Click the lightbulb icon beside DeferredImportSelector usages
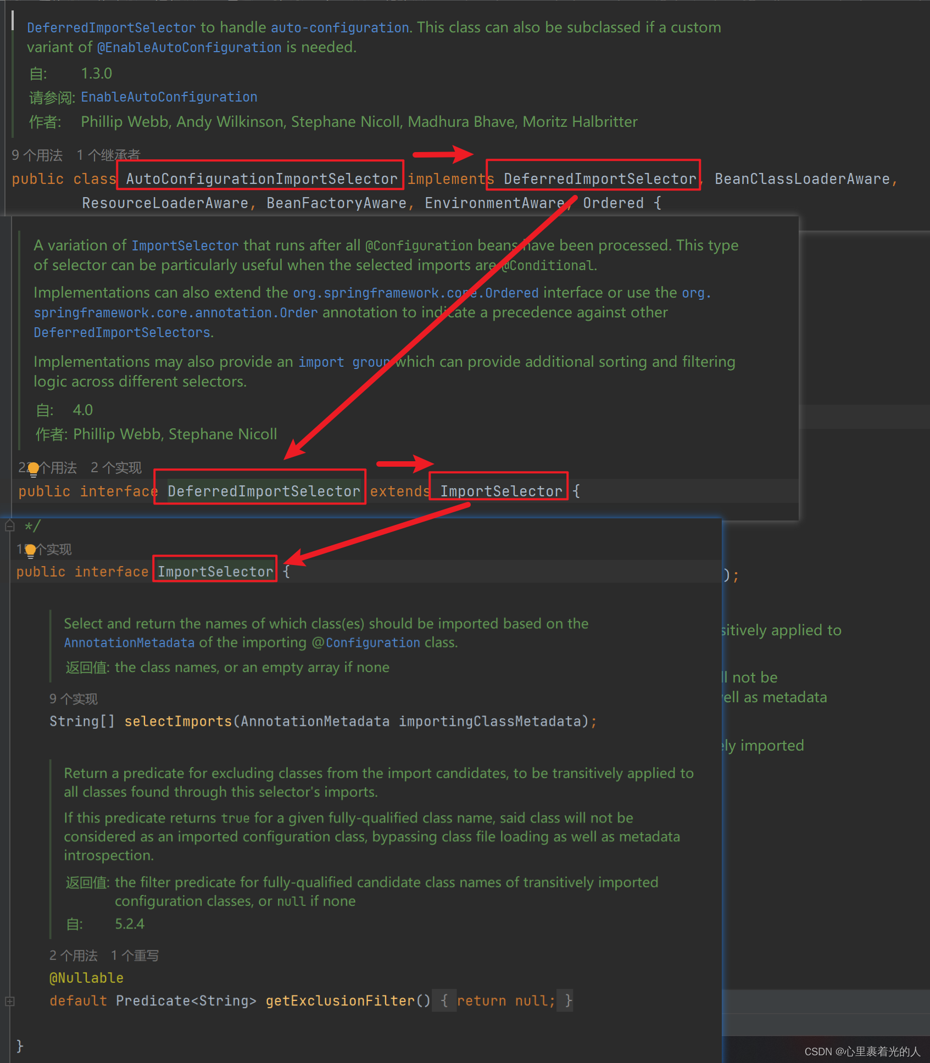 click(x=34, y=469)
